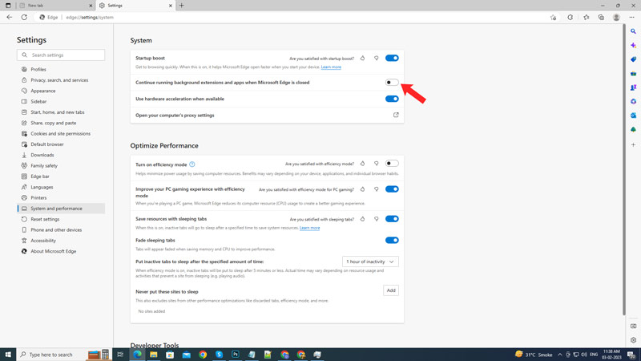The image size is (641, 361).
Task: Open About Microsoft Edge
Action: (x=61, y=251)
